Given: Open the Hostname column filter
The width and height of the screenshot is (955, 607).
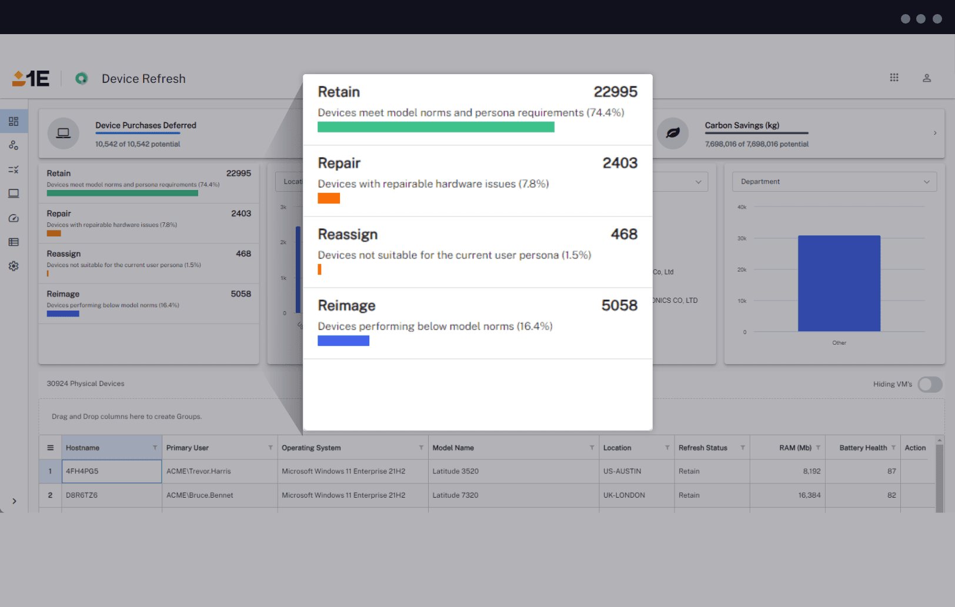Looking at the screenshot, I should pyautogui.click(x=155, y=448).
